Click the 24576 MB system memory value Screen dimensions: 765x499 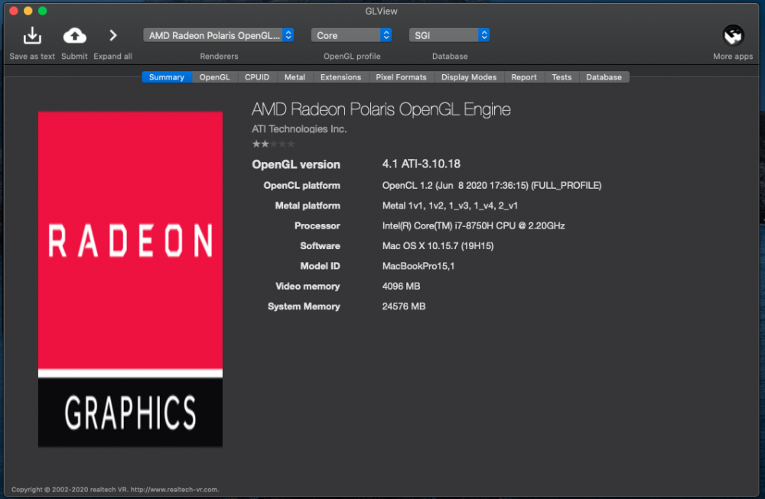click(x=403, y=306)
